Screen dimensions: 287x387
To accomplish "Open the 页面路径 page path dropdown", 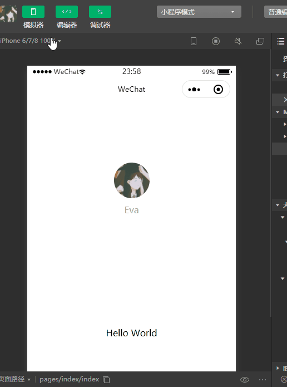I will coord(15,379).
